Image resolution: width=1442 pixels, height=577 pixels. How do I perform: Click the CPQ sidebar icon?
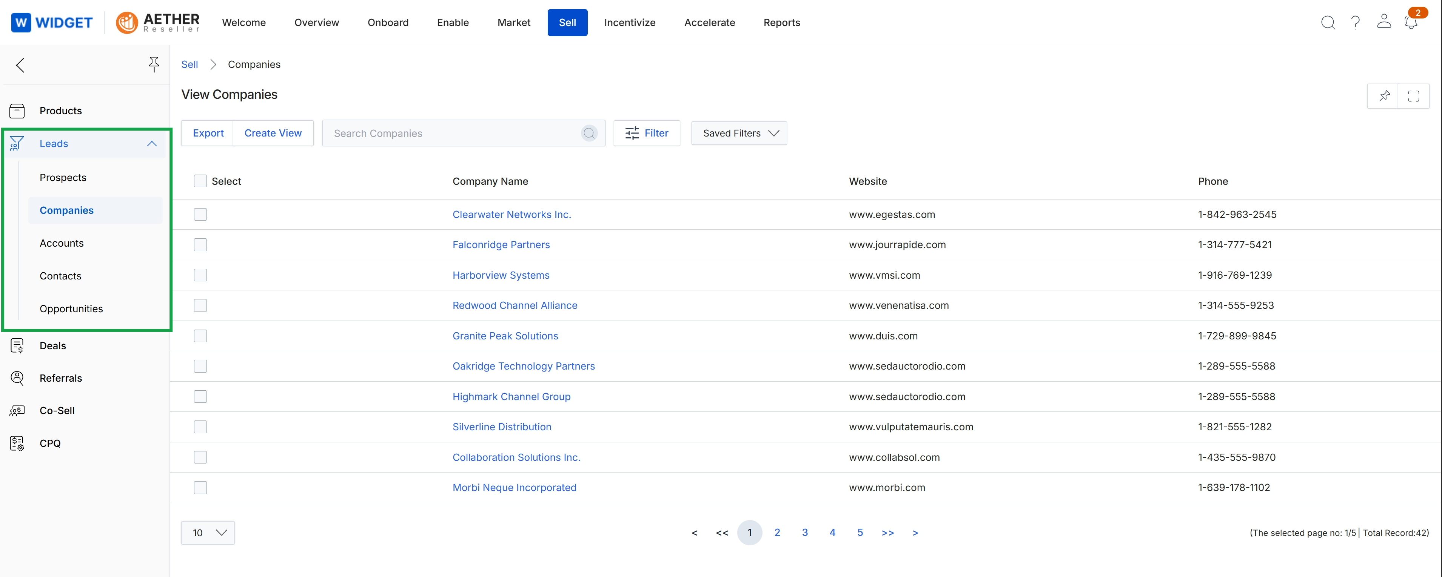click(17, 443)
